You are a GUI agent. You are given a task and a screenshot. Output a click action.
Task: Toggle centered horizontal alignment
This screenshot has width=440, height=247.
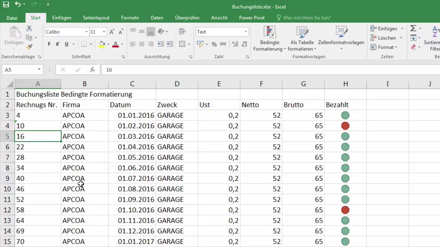click(142, 44)
